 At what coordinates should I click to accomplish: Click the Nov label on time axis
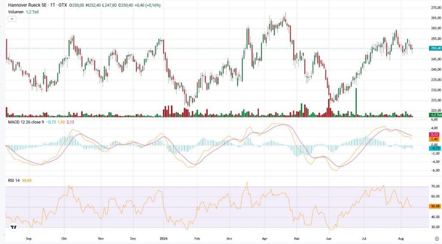coord(101,239)
